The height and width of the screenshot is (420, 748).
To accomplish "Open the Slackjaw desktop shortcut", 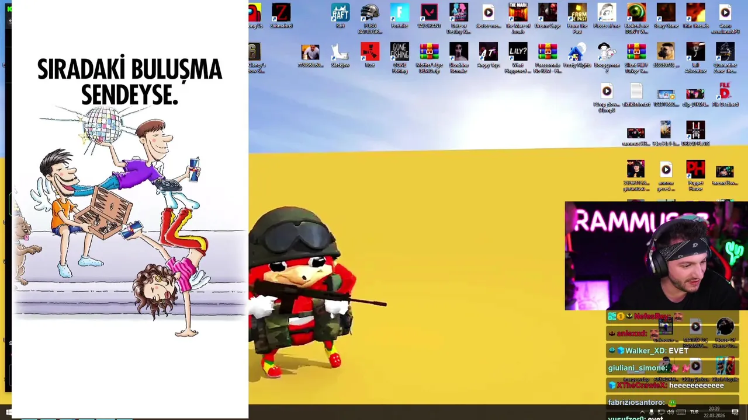I will (x=340, y=55).
